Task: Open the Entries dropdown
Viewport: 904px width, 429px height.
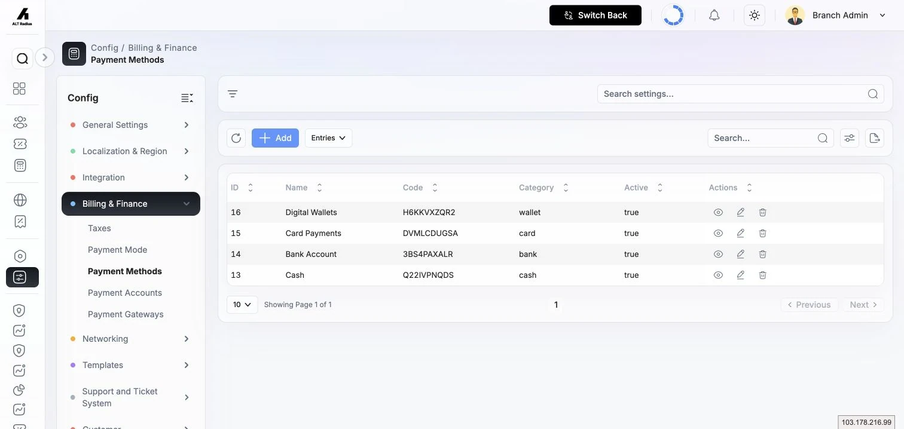Action: [x=328, y=138]
